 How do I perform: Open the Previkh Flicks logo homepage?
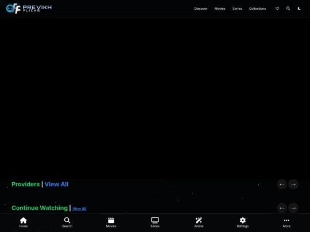coord(29,8)
